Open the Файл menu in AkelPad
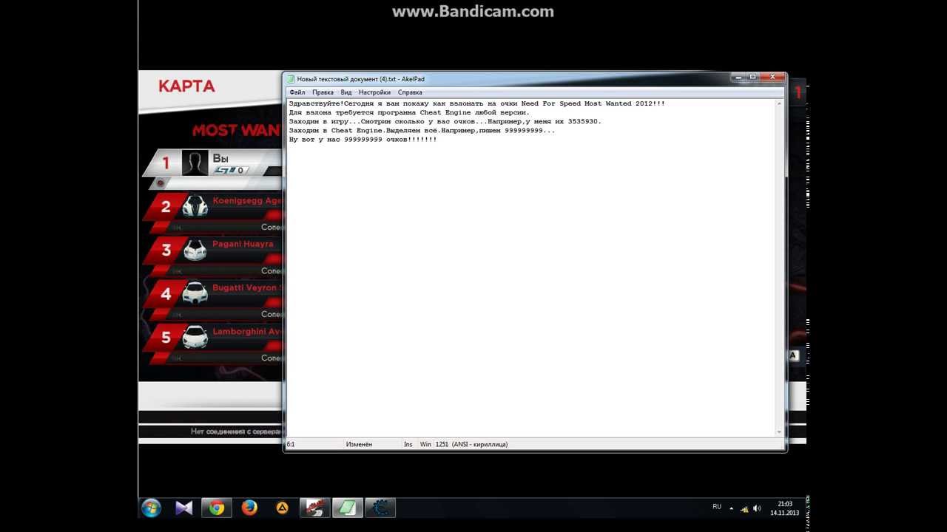 pos(297,92)
